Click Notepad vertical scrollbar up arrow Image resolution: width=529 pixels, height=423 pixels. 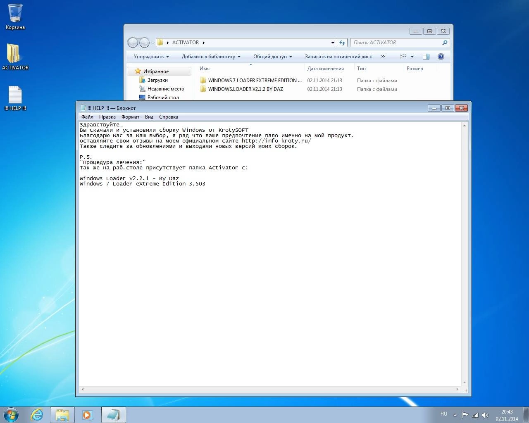click(x=465, y=125)
